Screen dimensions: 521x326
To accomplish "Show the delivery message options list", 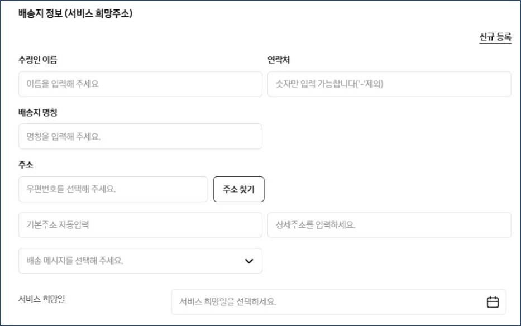I will [x=140, y=261].
